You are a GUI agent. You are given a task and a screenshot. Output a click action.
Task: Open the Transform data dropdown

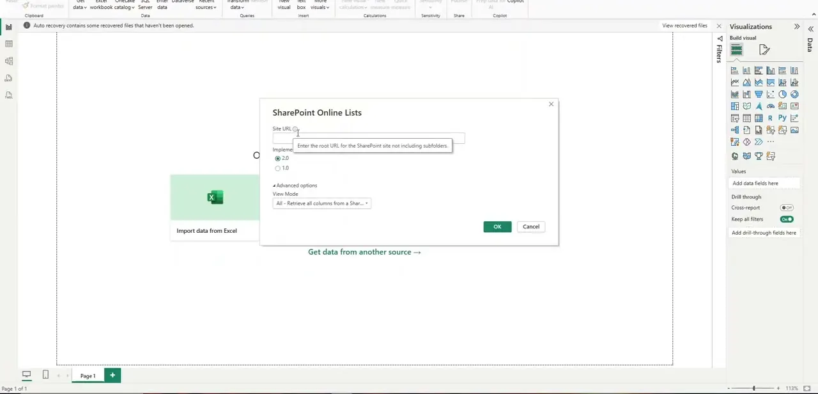[x=237, y=5]
